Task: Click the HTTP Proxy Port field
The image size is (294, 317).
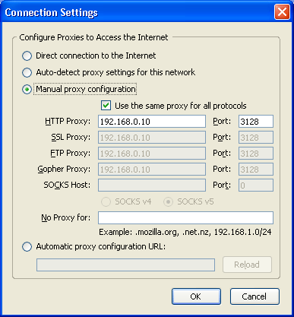Action: click(256, 122)
